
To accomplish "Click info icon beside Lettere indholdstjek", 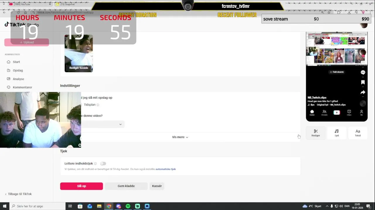I will 95,164.
